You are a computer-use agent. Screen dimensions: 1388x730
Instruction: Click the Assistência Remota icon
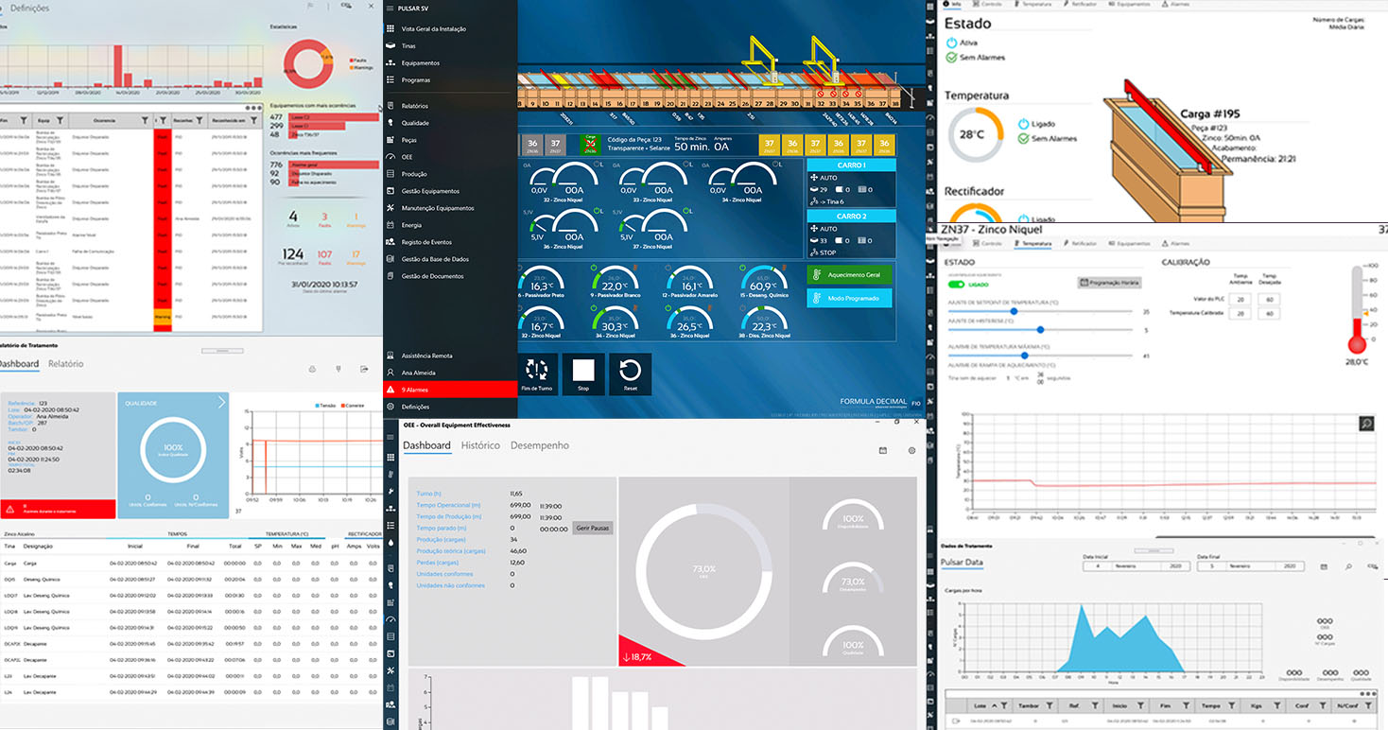pos(390,356)
